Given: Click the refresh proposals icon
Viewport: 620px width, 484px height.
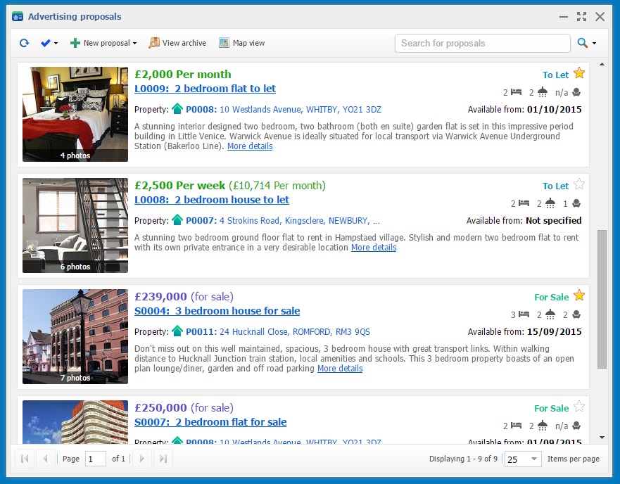Looking at the screenshot, I should (x=24, y=43).
